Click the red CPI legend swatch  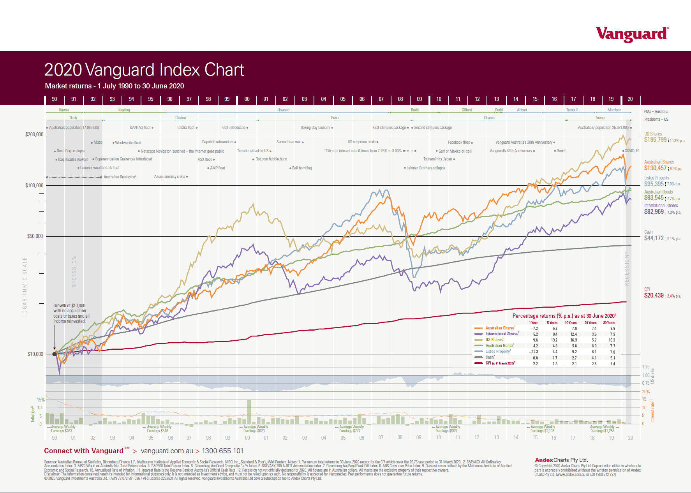tap(478, 363)
